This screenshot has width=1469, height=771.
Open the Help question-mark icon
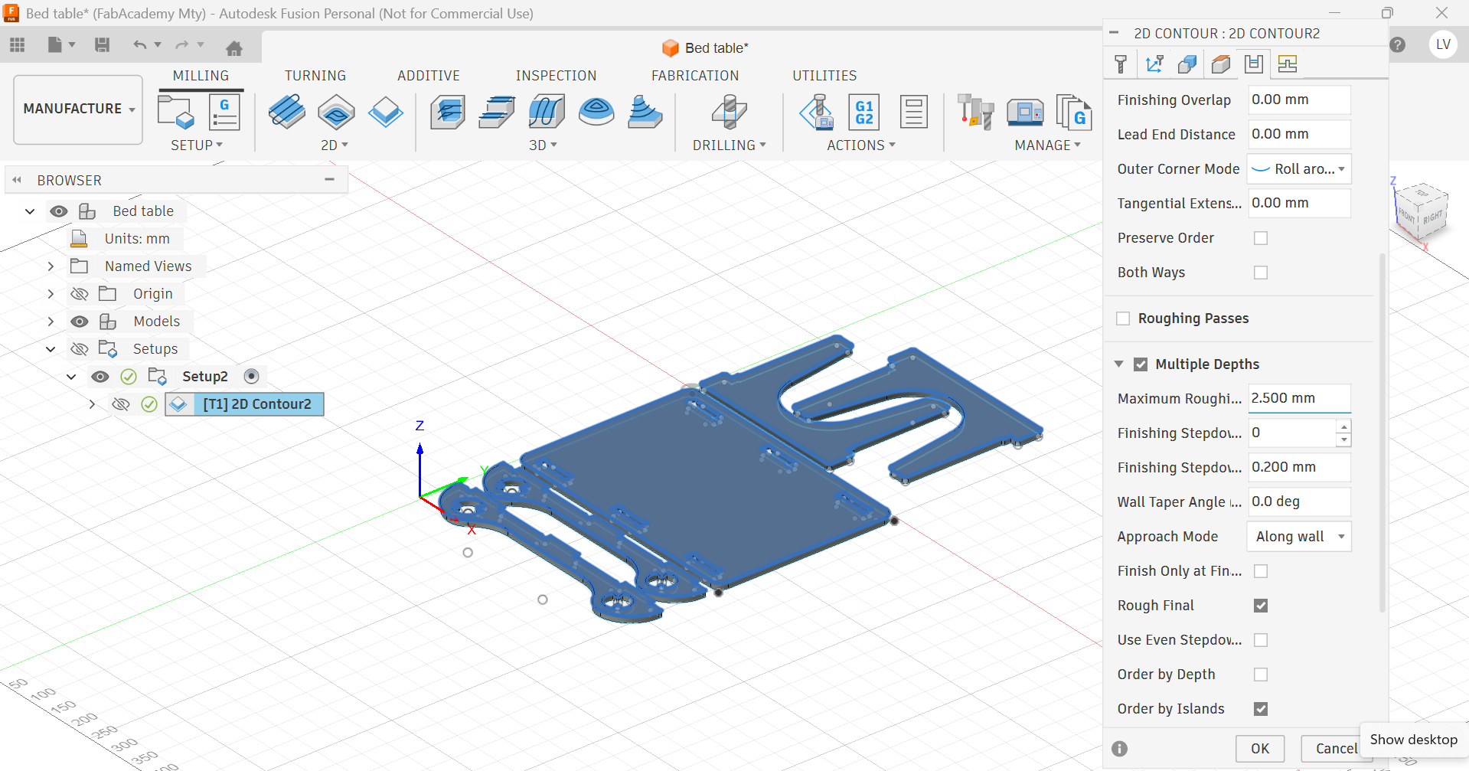[x=1398, y=44]
